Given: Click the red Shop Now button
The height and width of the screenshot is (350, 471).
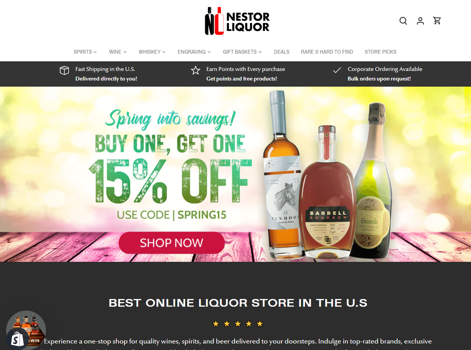Looking at the screenshot, I should tap(171, 243).
